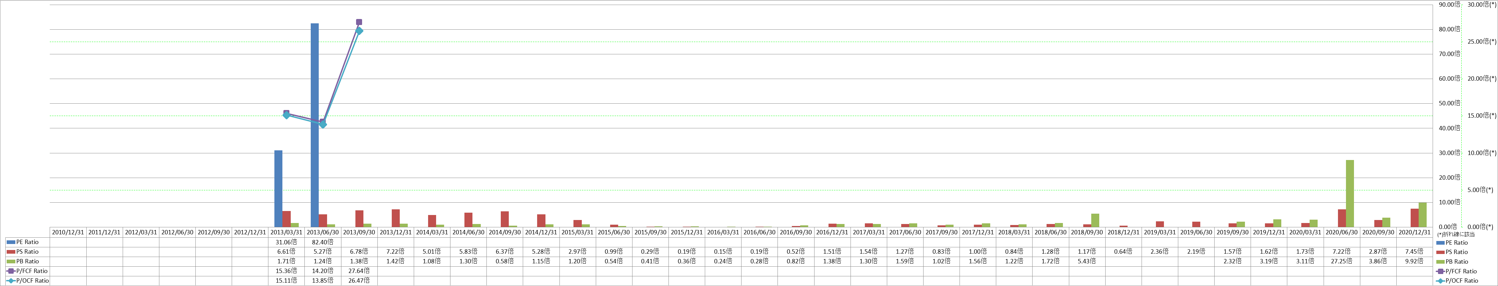Click the 90.00倍 left-axis label
This screenshot has width=1498, height=286.
click(x=1450, y=4)
